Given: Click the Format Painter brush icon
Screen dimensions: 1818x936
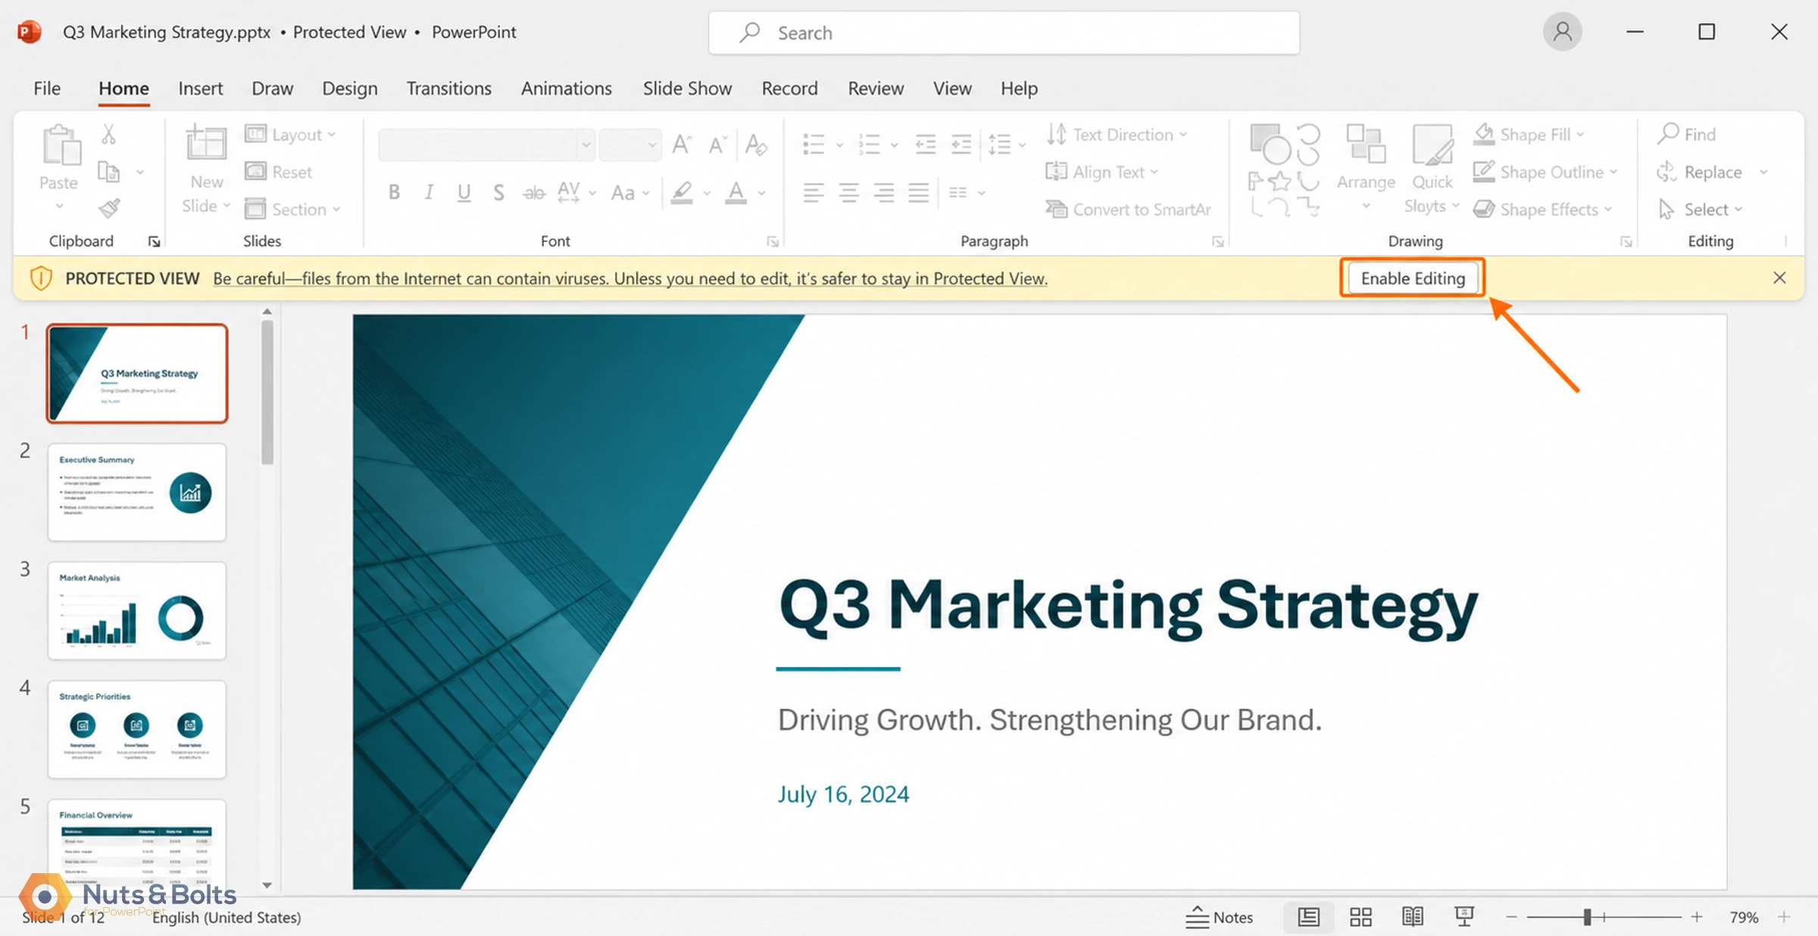Looking at the screenshot, I should (x=109, y=208).
